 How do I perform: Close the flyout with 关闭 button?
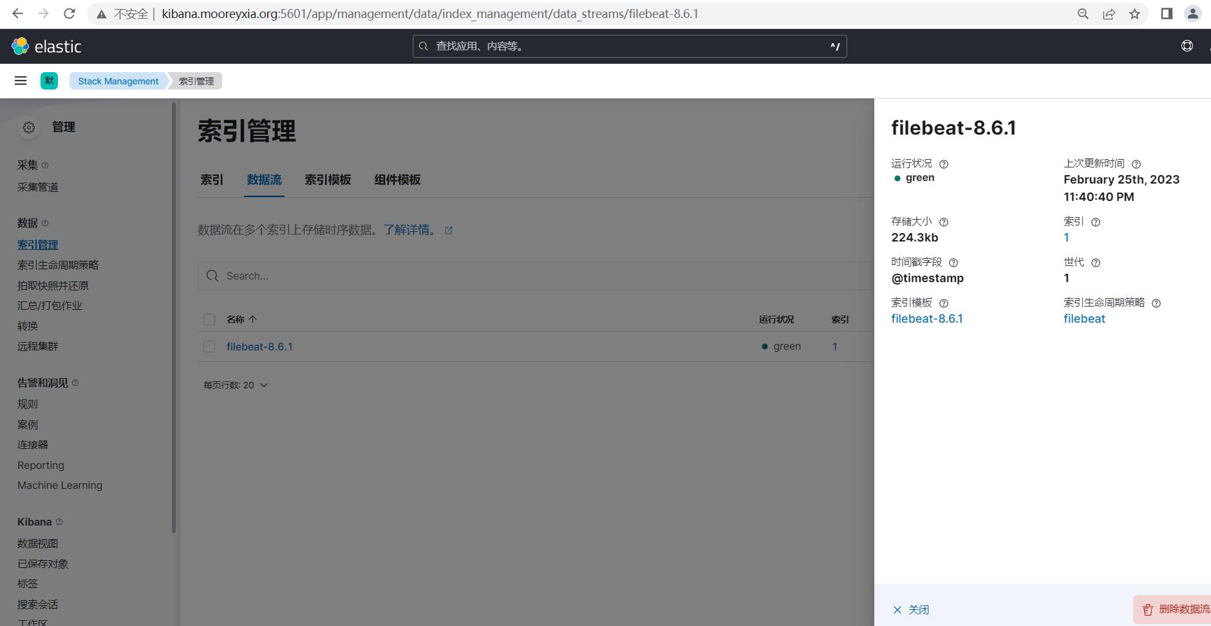(911, 610)
